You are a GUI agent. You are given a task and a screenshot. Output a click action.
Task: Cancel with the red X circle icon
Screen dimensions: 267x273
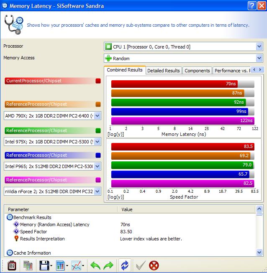pyautogui.click(x=154, y=266)
